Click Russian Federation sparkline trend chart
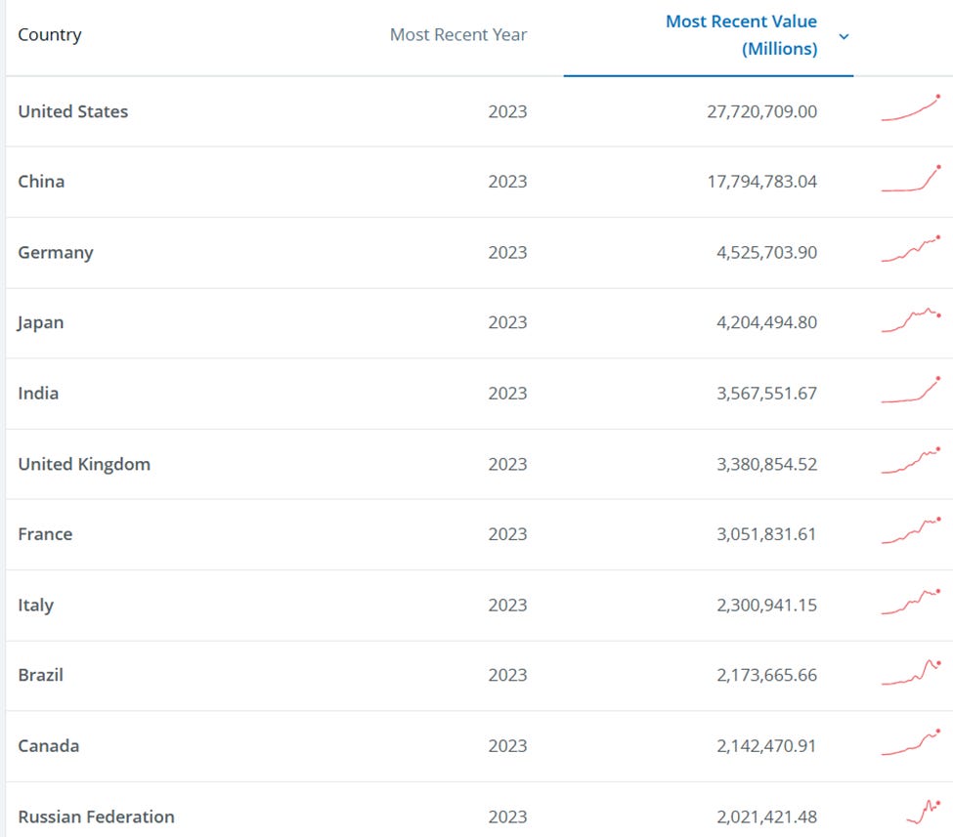This screenshot has width=953, height=837. tap(924, 813)
